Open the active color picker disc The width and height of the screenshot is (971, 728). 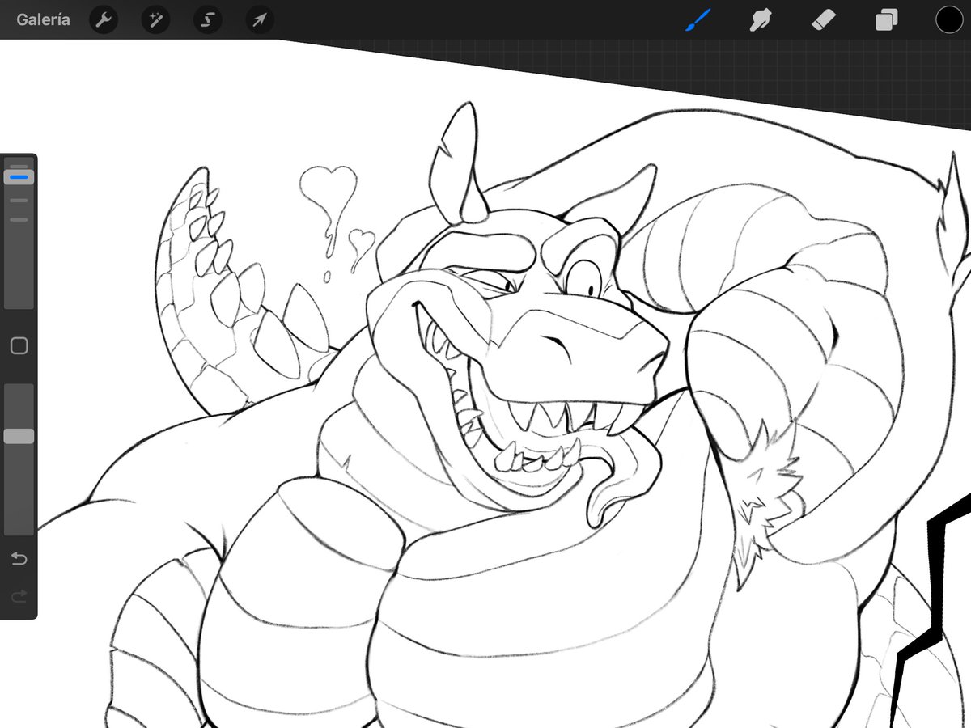(948, 19)
